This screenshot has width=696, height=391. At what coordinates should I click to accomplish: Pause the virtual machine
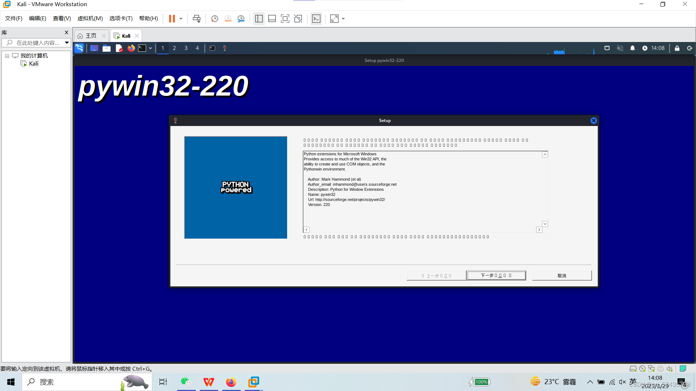[172, 19]
